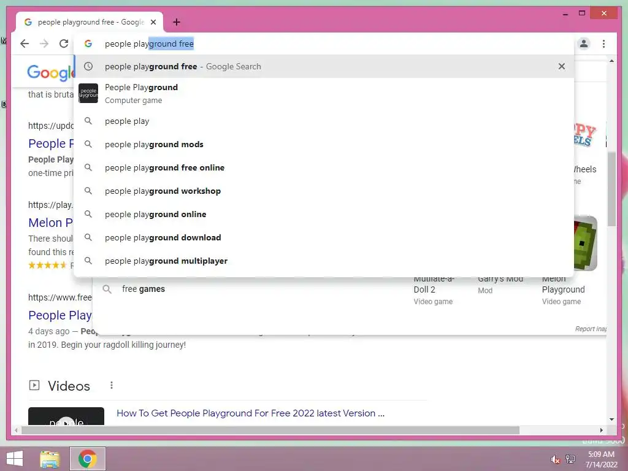Click the Melon Playground green thumbnail image
628x471 pixels.
[586, 243]
